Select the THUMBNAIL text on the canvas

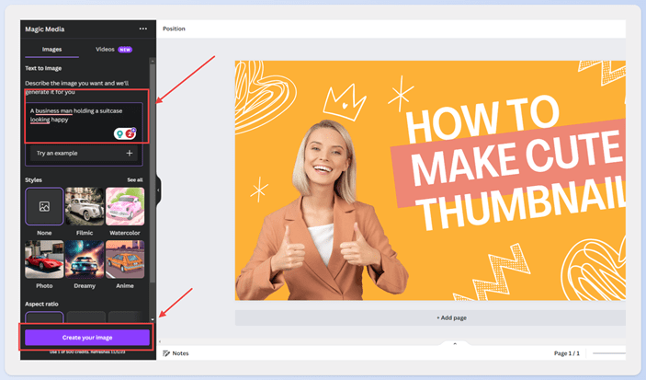(522, 203)
